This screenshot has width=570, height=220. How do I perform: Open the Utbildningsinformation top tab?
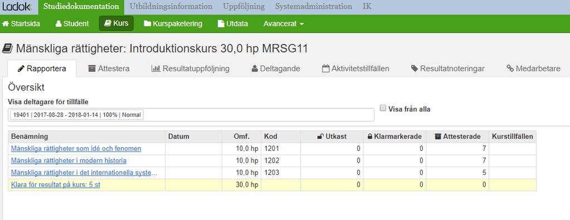[x=171, y=7]
